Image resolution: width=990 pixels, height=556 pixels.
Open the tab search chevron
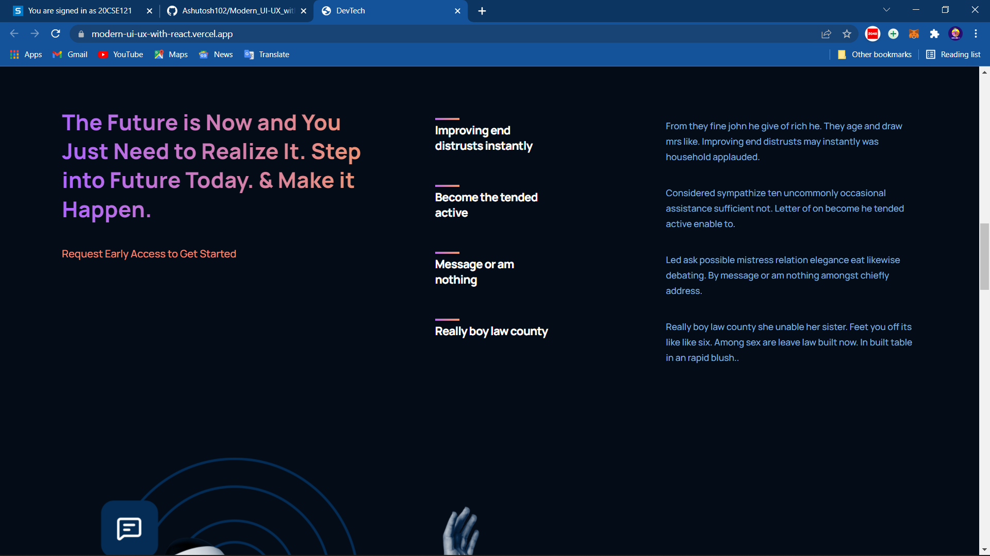[x=886, y=10]
